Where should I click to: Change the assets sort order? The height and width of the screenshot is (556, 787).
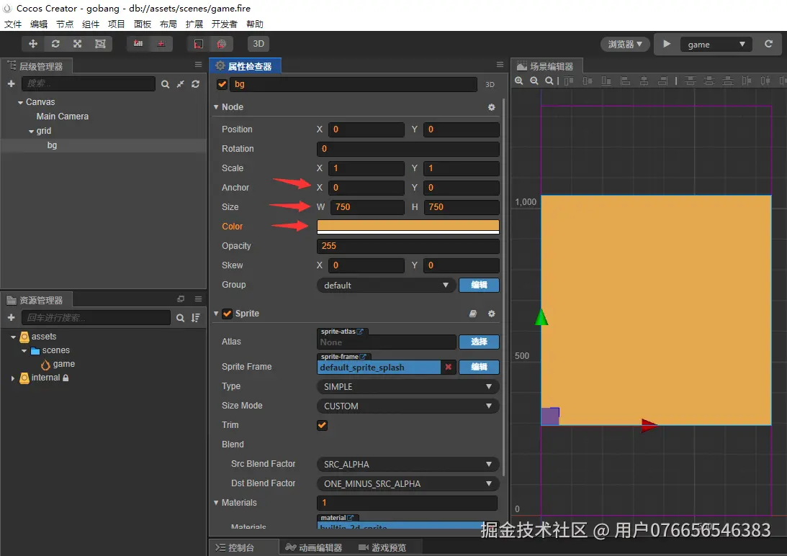pos(195,318)
